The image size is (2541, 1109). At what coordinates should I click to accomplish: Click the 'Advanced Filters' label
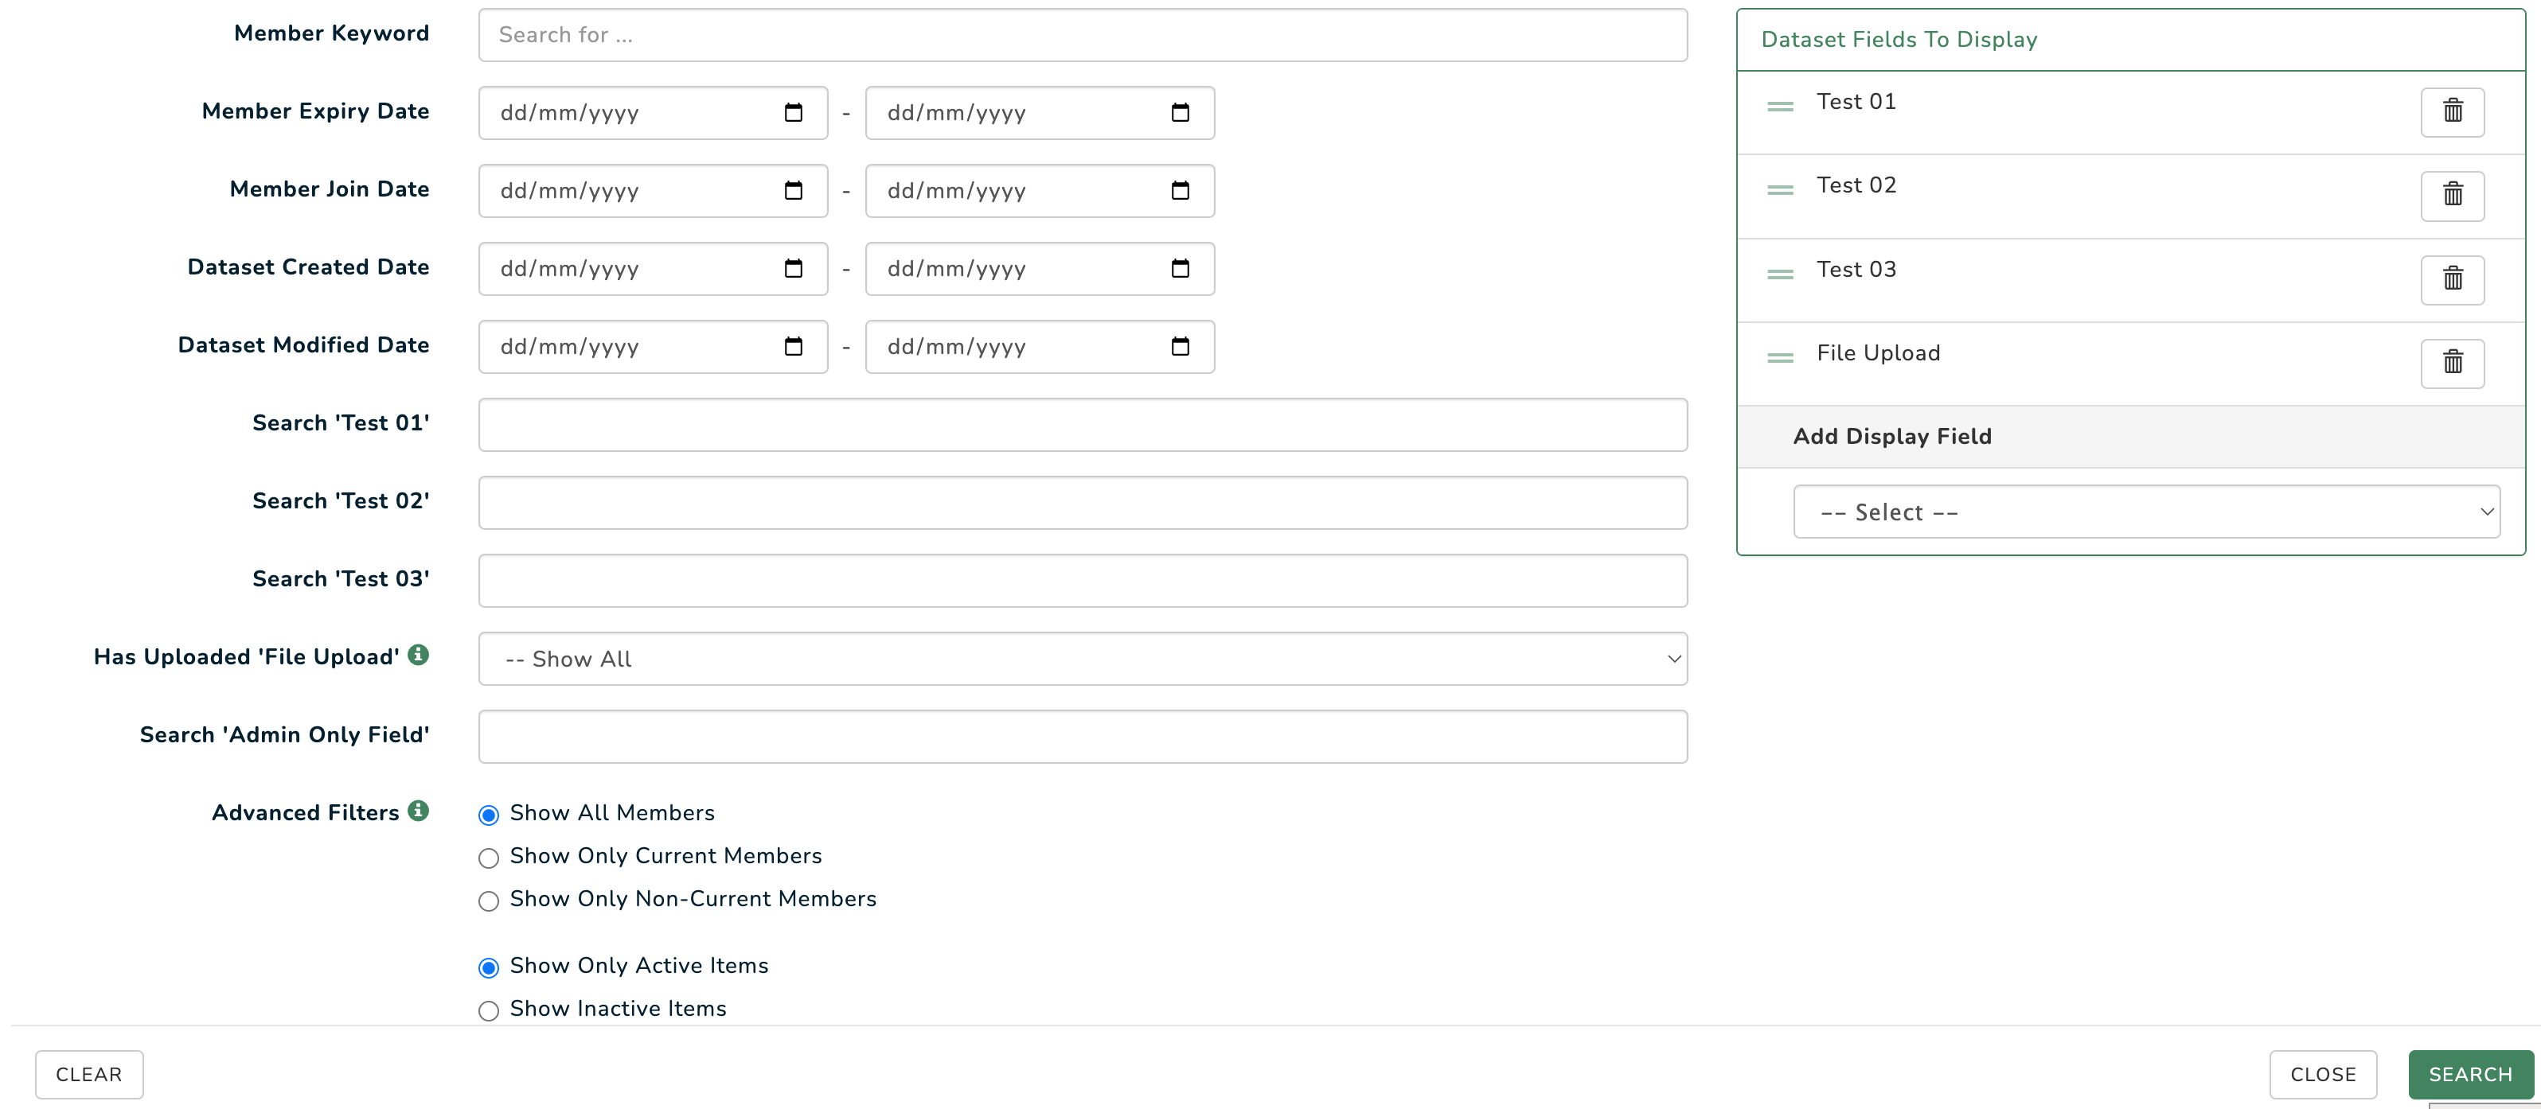click(x=306, y=812)
